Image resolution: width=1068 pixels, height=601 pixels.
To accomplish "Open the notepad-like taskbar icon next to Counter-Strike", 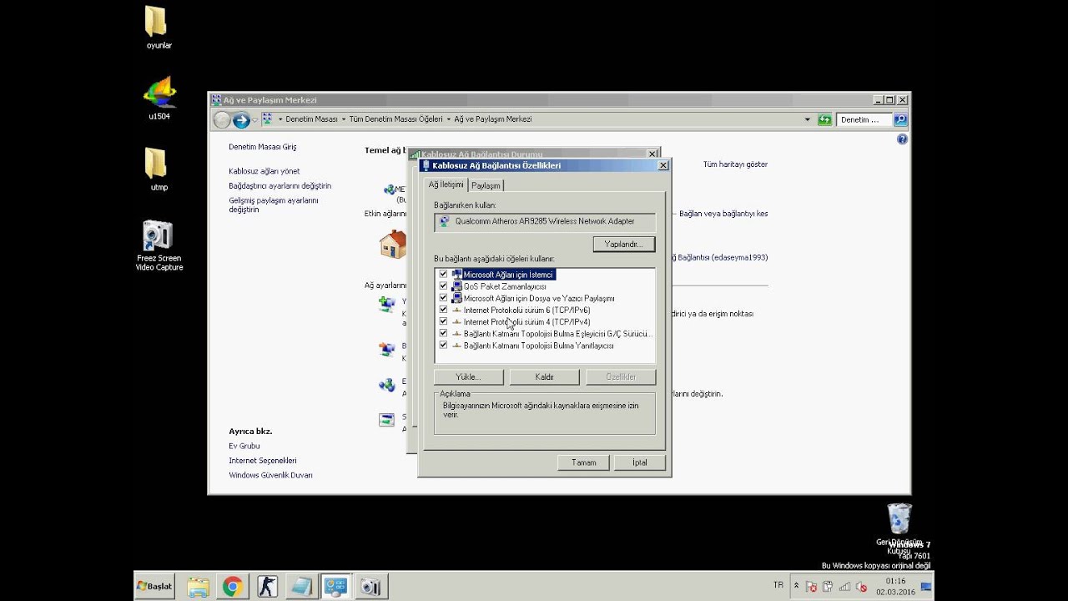I will pyautogui.click(x=300, y=587).
